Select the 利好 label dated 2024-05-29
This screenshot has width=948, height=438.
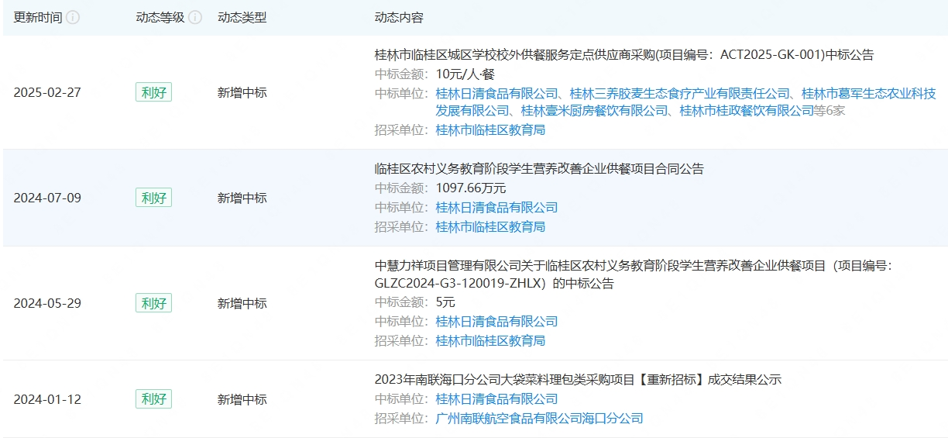point(153,303)
